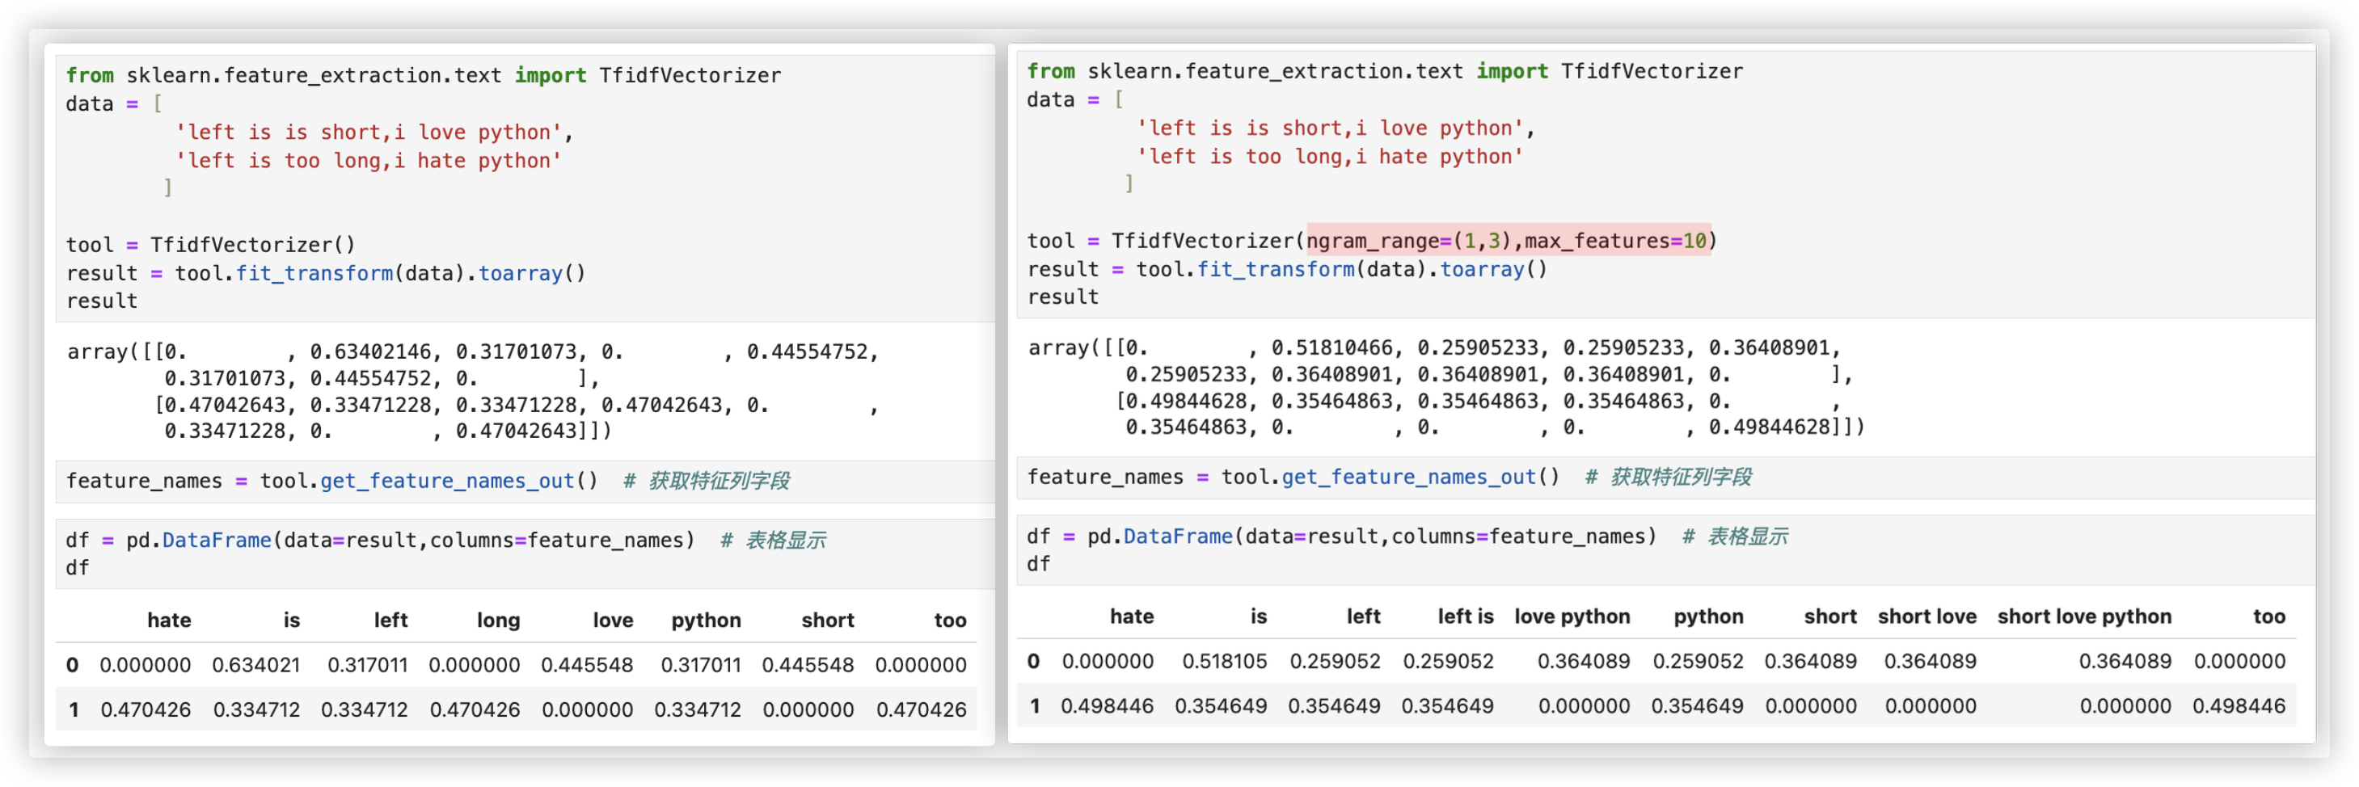Click row index 1 in the left table
Image resolution: width=2359 pixels, height=787 pixels.
pyautogui.click(x=74, y=710)
